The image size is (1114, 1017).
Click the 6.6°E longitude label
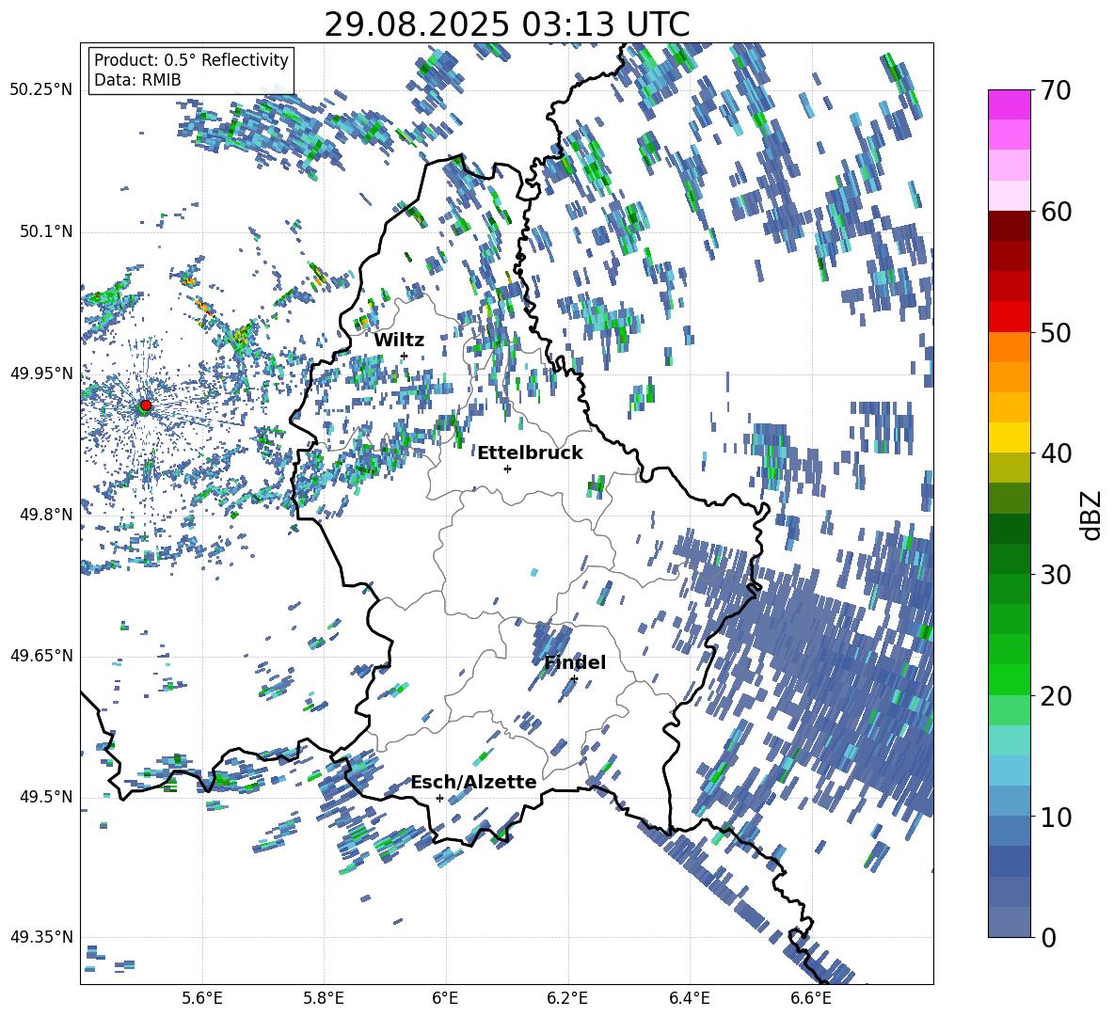point(811,998)
